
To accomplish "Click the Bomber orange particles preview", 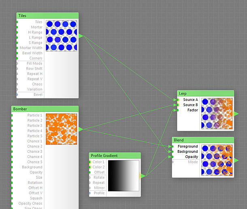I will click(61, 129).
